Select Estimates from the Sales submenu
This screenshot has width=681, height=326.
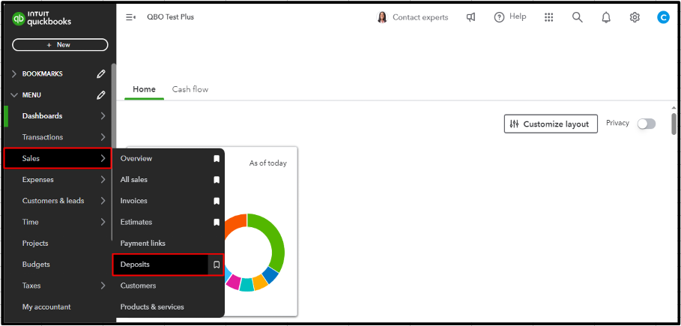[136, 222]
